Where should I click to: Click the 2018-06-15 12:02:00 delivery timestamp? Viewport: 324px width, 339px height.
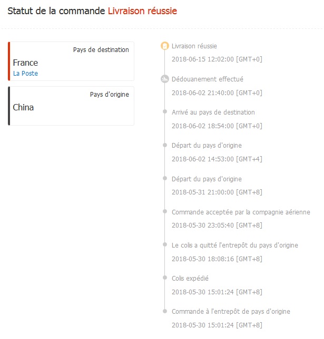[x=217, y=59]
